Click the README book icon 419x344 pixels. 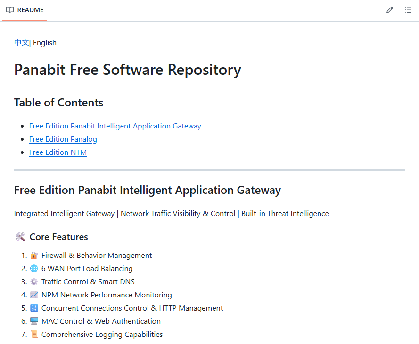[x=10, y=10]
